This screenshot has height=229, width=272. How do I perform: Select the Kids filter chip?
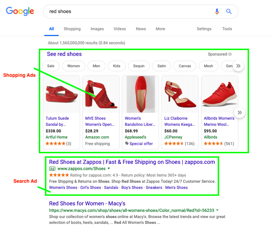coord(117,66)
